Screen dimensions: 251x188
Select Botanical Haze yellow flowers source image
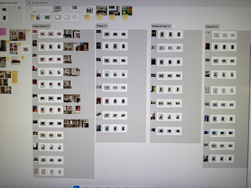pyautogui.click(x=153, y=89)
